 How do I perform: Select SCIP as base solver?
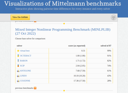coord(22,66)
